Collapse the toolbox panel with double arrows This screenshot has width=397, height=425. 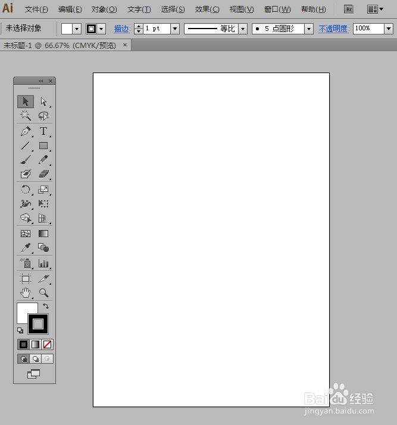[40, 81]
